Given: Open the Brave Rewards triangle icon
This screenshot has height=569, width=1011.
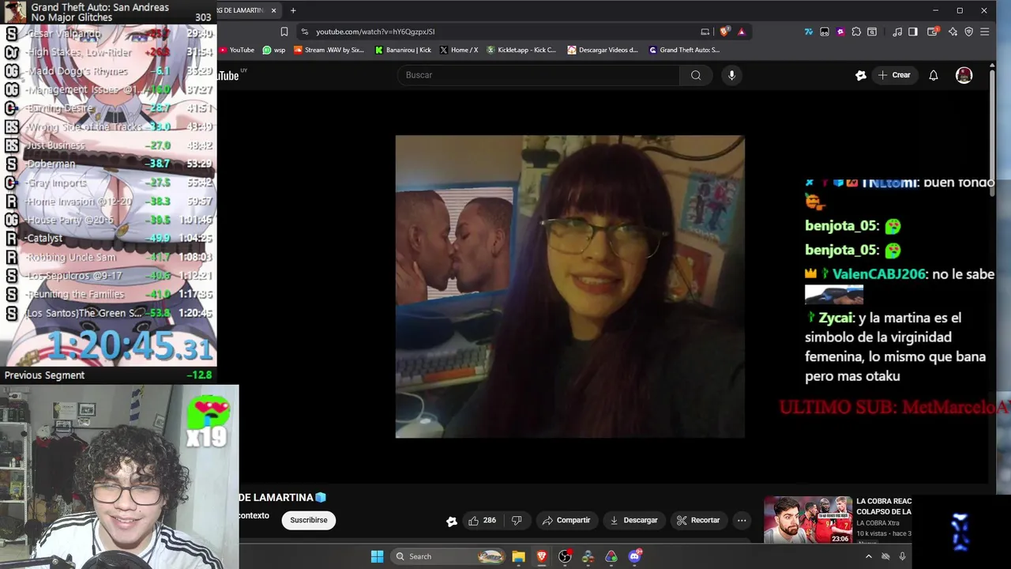Looking at the screenshot, I should pyautogui.click(x=741, y=32).
